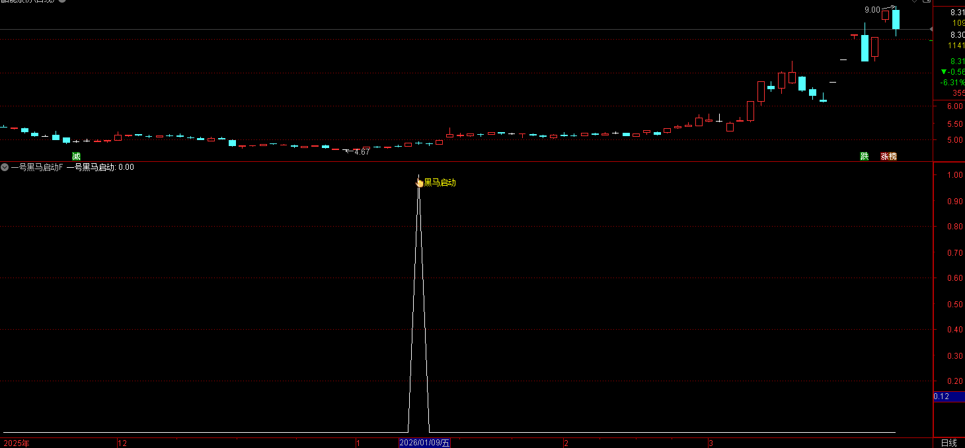Click the blue 0.12 cursor value tag
The width and height of the screenshot is (965, 448).
(948, 396)
